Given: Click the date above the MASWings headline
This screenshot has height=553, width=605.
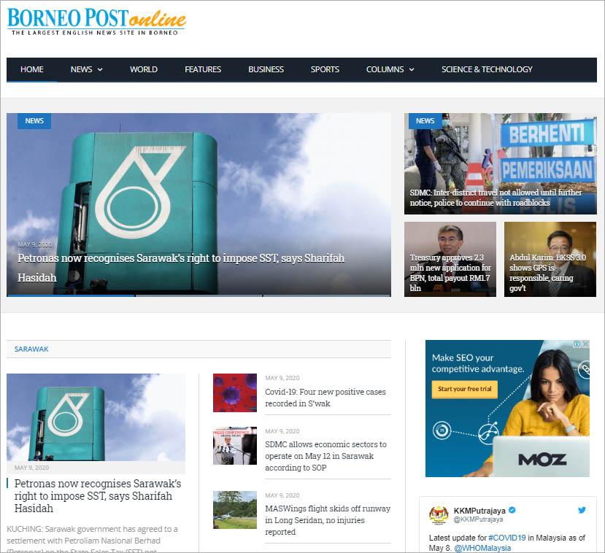Looking at the screenshot, I should point(282,495).
